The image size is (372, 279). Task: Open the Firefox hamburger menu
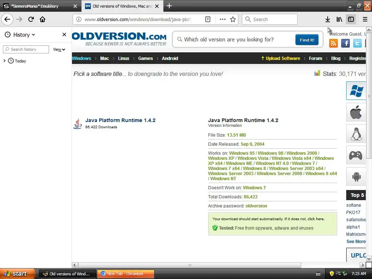click(x=365, y=19)
